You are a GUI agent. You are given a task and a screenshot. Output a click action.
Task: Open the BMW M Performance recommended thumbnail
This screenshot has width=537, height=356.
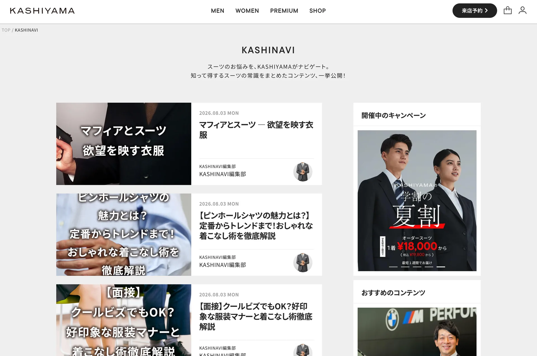click(x=417, y=332)
